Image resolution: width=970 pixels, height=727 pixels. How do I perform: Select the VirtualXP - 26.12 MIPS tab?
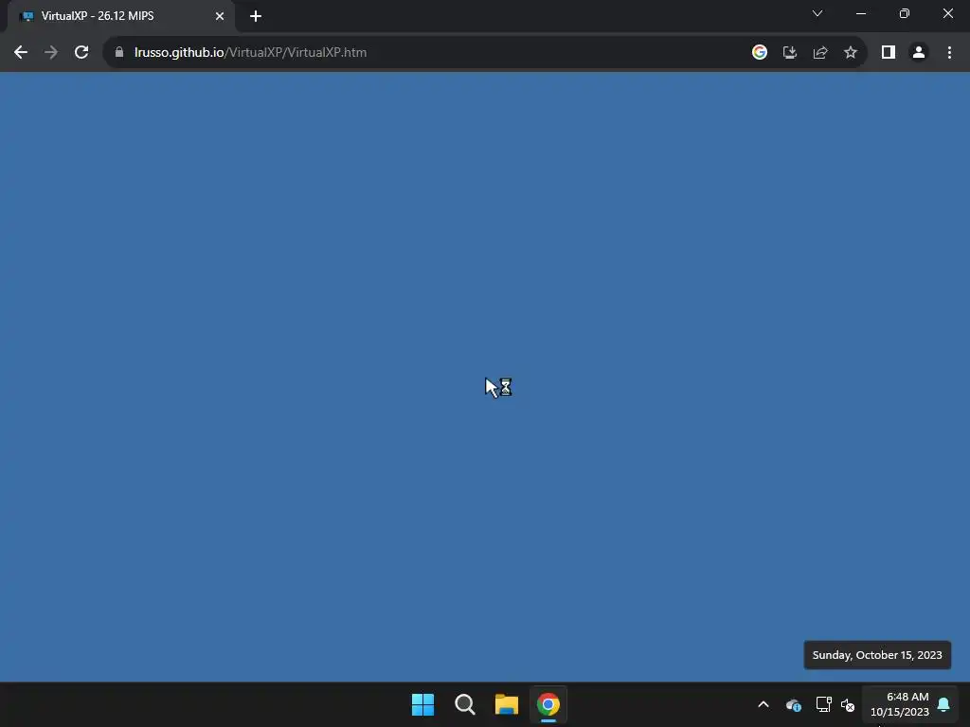pyautogui.click(x=120, y=16)
